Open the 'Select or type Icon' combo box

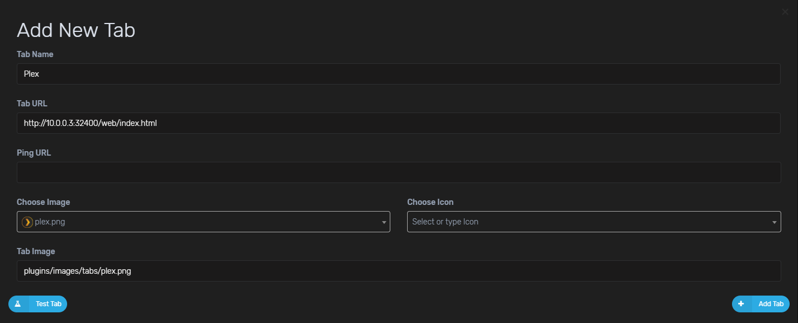(x=594, y=222)
